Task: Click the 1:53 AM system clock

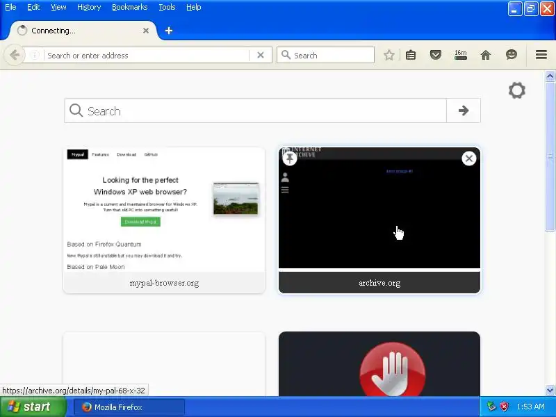Action: coord(530,407)
